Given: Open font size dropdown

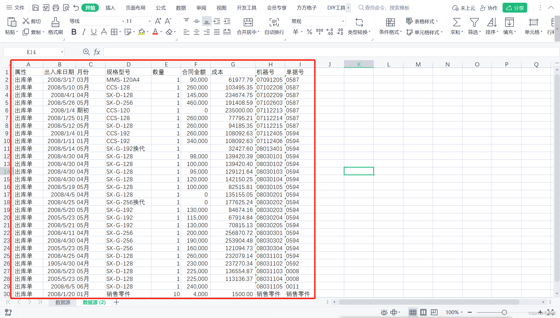Looking at the screenshot, I should [x=150, y=21].
